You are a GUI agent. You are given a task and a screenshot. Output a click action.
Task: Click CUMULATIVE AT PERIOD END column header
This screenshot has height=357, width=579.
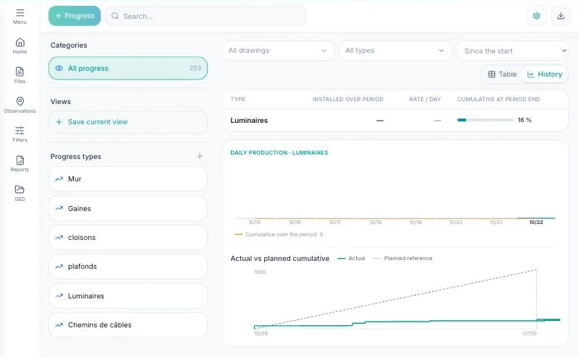pos(499,99)
